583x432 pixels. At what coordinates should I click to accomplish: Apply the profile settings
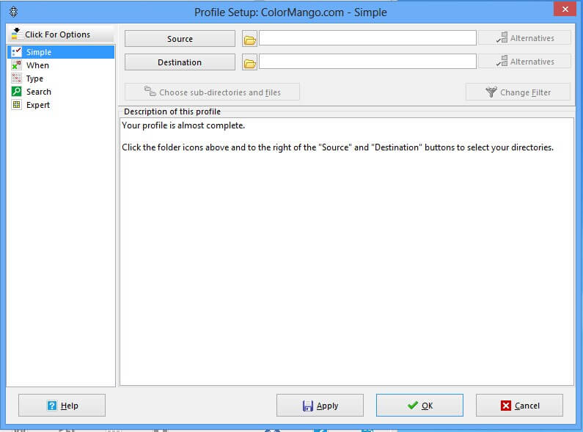coord(320,406)
